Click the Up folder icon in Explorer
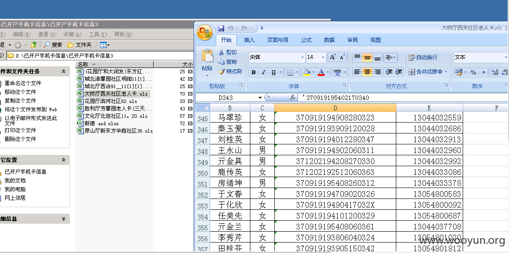 click(34, 44)
